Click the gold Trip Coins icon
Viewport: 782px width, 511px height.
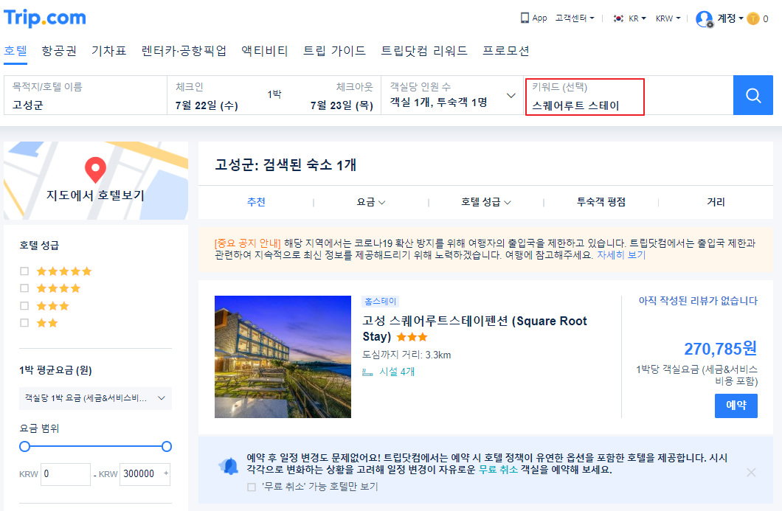[753, 19]
